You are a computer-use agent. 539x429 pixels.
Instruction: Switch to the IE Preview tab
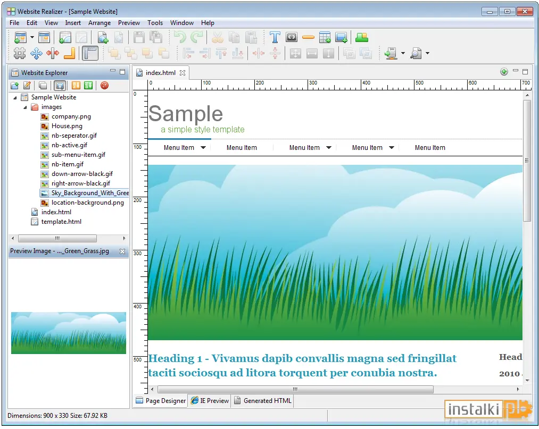coord(210,401)
